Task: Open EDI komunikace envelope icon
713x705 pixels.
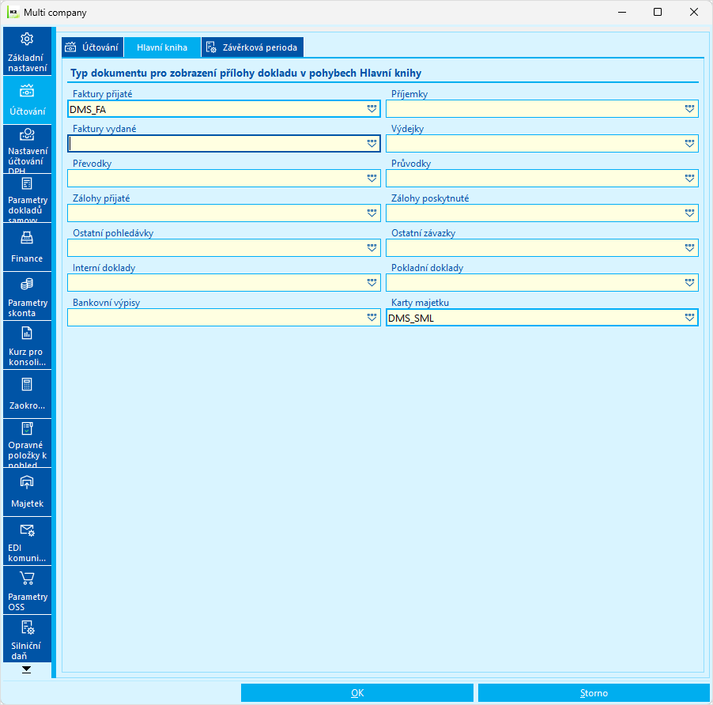Action: (27, 530)
